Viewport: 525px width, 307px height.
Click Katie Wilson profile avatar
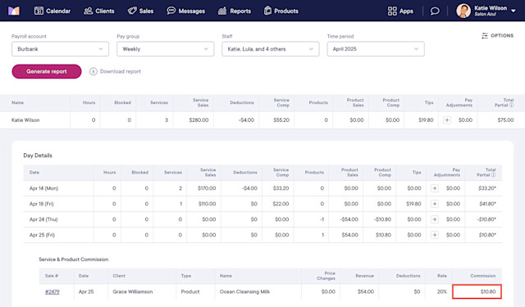[463, 11]
